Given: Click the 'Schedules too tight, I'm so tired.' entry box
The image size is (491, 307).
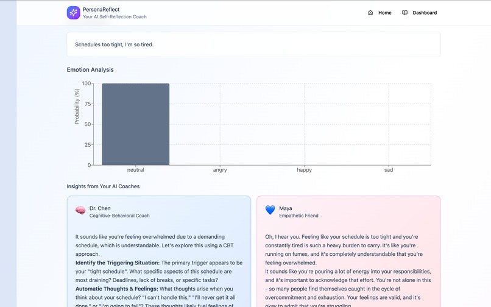Looking at the screenshot, I should [x=253, y=44].
